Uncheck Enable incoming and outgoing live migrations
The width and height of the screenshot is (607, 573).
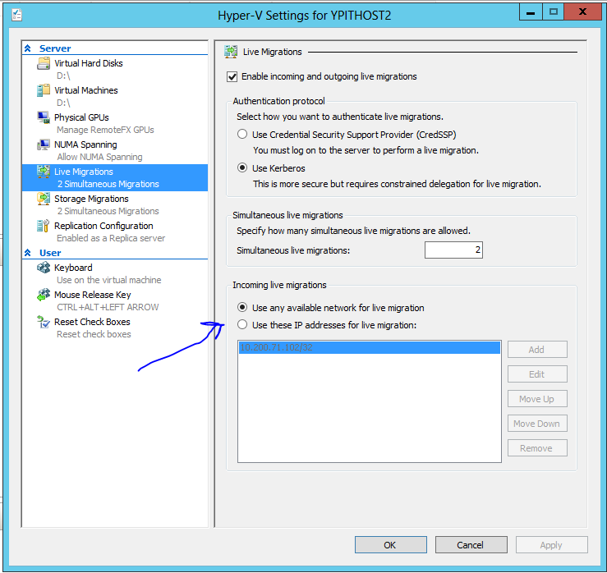tap(232, 76)
